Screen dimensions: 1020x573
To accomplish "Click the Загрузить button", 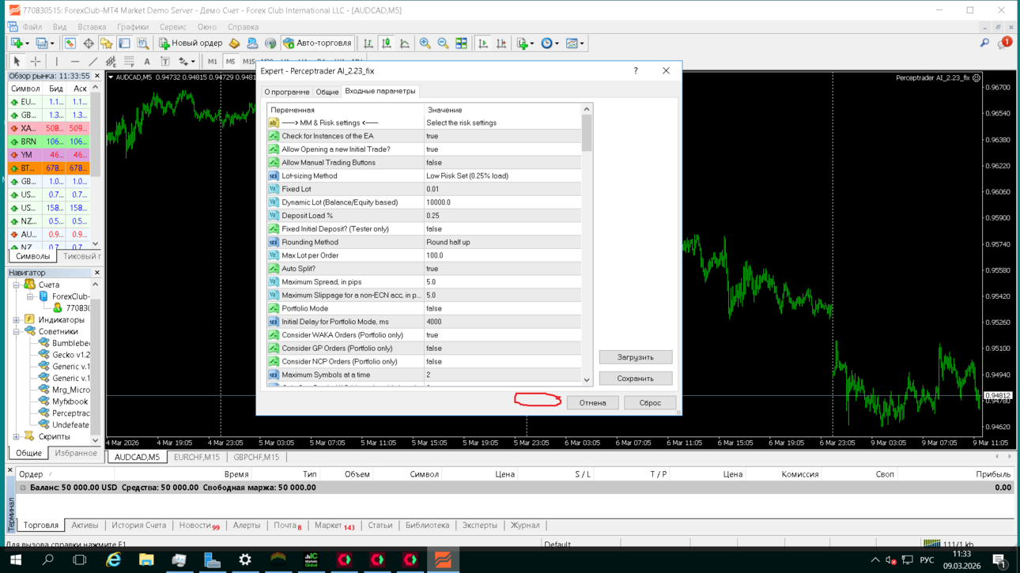I will pos(636,357).
